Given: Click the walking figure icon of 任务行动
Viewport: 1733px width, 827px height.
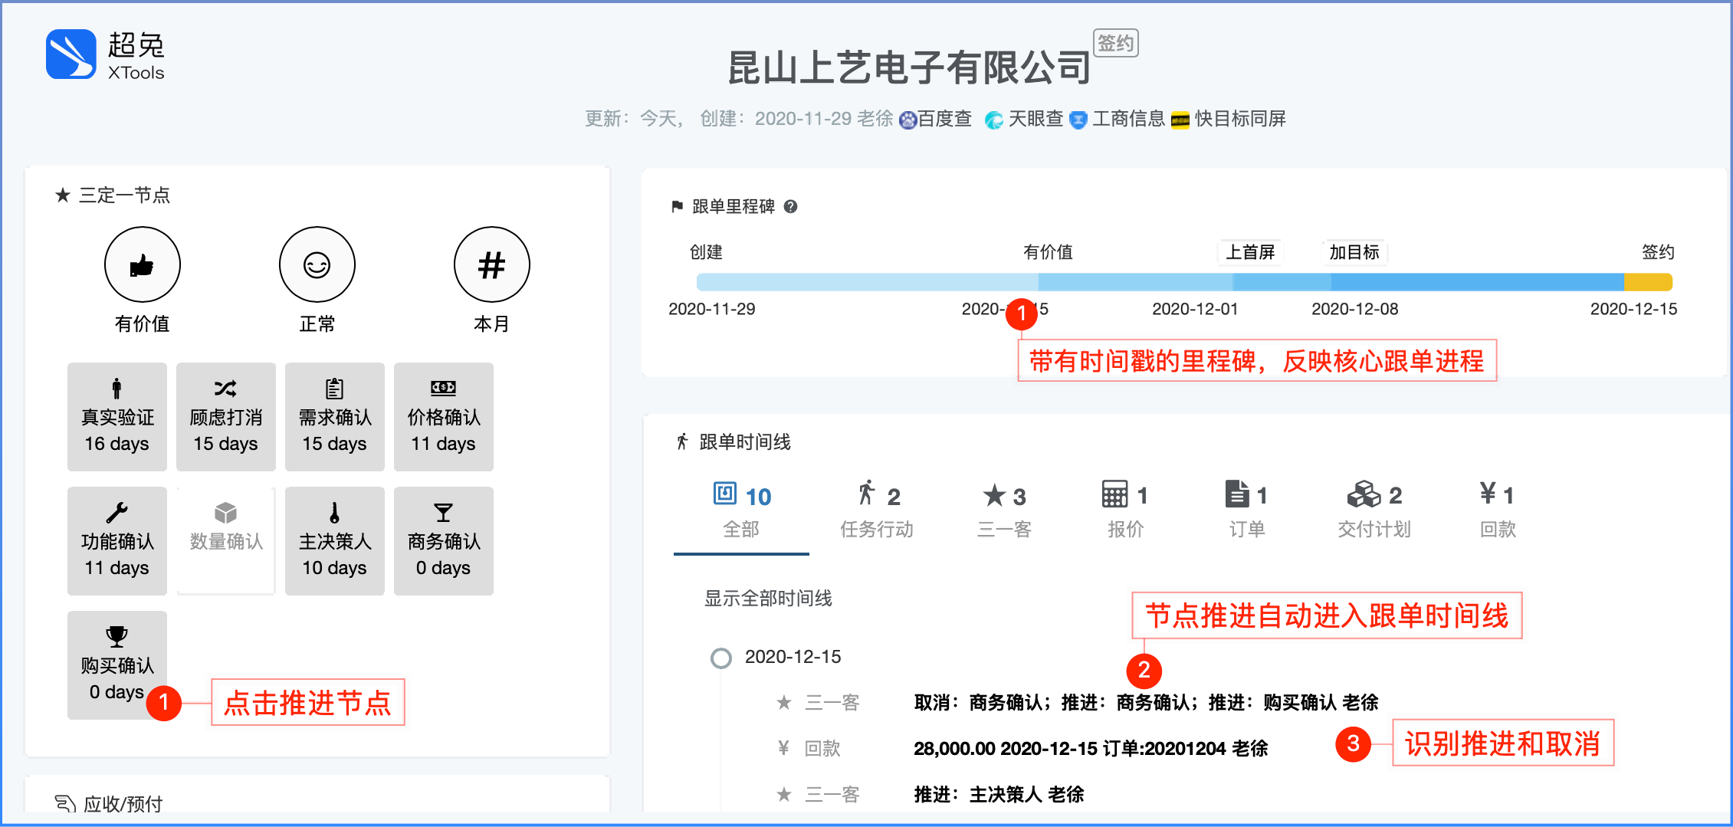Looking at the screenshot, I should pos(867,493).
